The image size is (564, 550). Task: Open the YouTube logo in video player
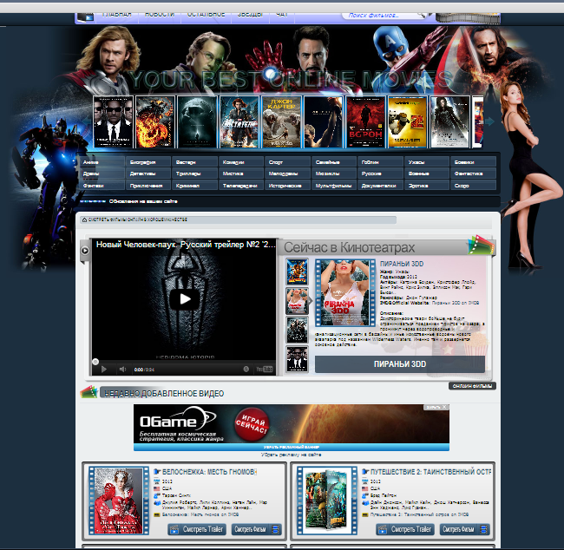[x=265, y=369]
